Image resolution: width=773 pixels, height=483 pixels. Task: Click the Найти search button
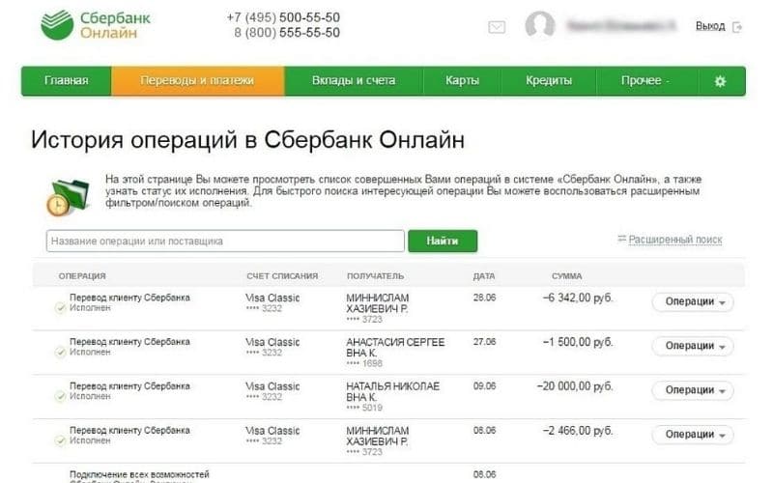tap(443, 241)
